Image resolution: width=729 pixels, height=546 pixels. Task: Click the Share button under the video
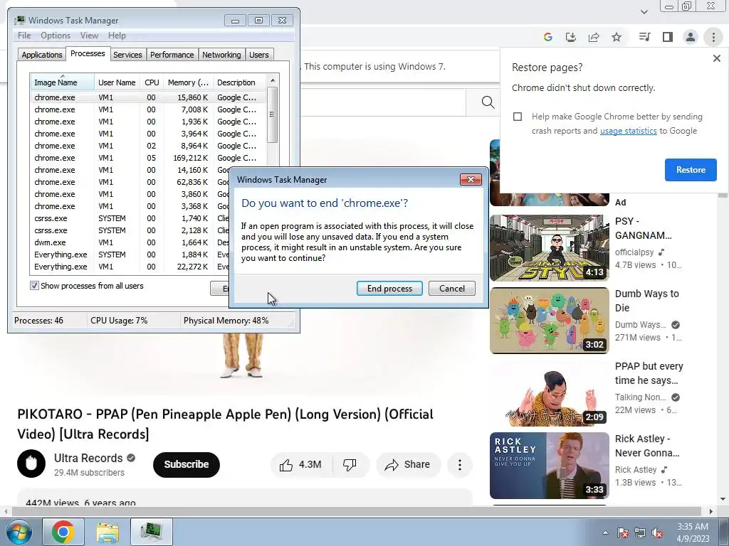click(x=407, y=465)
